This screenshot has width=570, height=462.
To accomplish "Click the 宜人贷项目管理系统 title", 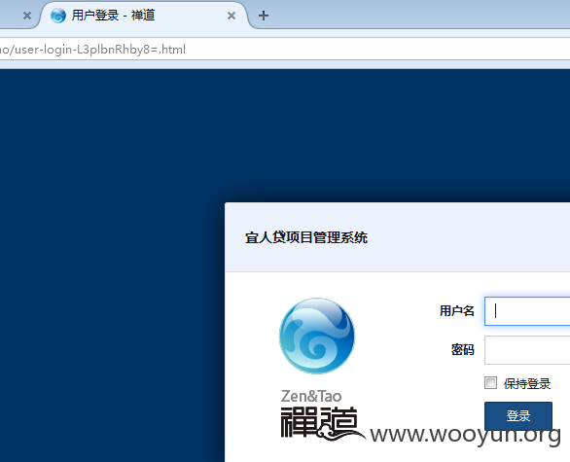I will (306, 237).
